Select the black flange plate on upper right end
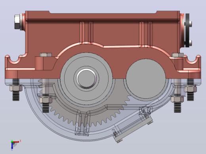Screen dimensions: 206x154 click(x=187, y=30)
